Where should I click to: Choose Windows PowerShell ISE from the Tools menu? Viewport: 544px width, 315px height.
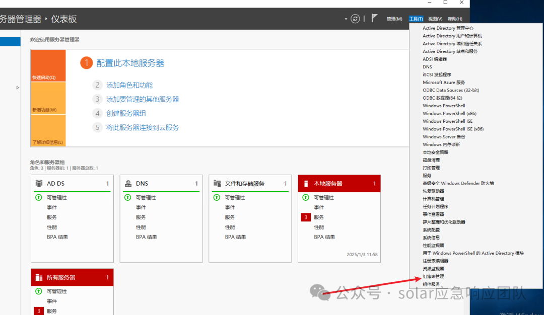(447, 121)
